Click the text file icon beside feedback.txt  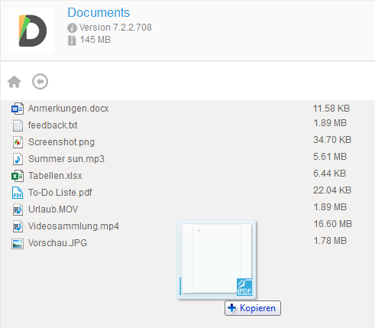(18, 125)
